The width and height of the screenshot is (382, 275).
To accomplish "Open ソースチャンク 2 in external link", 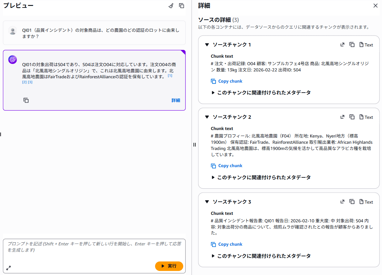I will point(342,117).
